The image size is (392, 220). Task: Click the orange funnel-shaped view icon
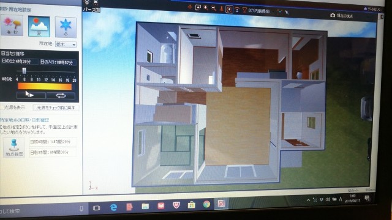coord(244,10)
